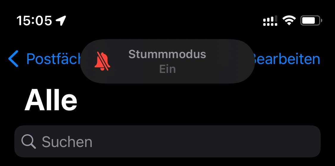Screen dimensions: 335x166
Task: Click the white battery charge level
Action: click(x=309, y=21)
